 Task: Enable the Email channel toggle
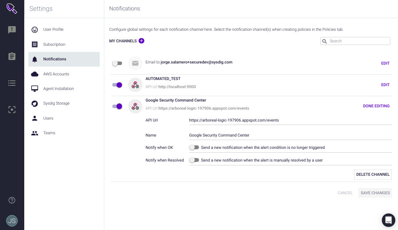117,63
